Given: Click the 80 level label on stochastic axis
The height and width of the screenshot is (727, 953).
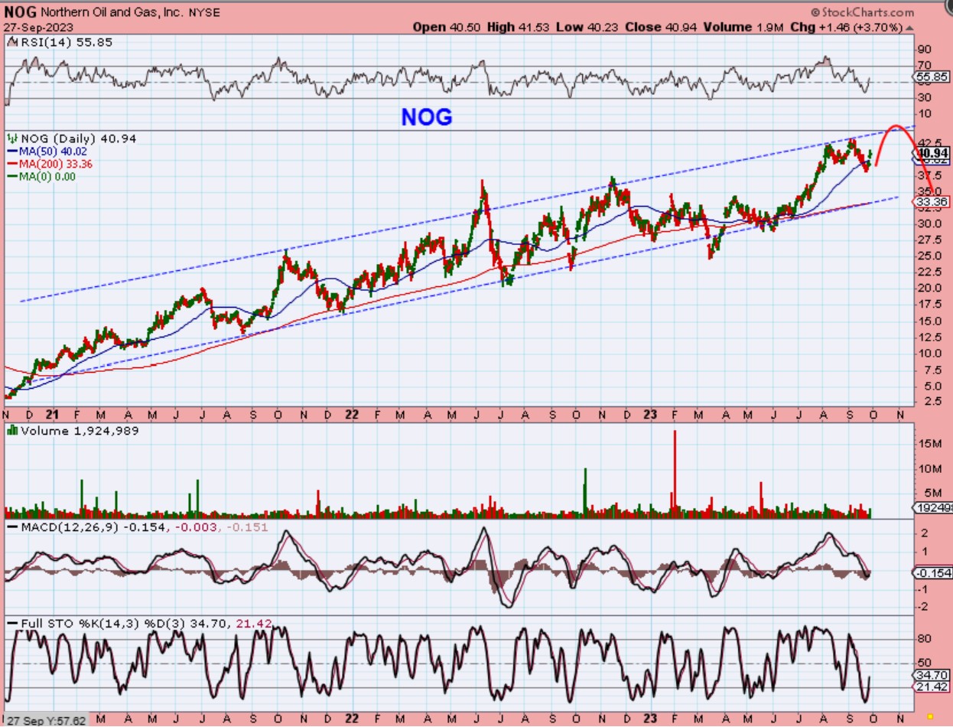Looking at the screenshot, I should coord(925,639).
